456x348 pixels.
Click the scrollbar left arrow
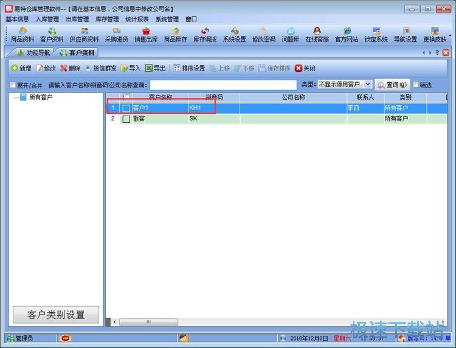pos(114,322)
